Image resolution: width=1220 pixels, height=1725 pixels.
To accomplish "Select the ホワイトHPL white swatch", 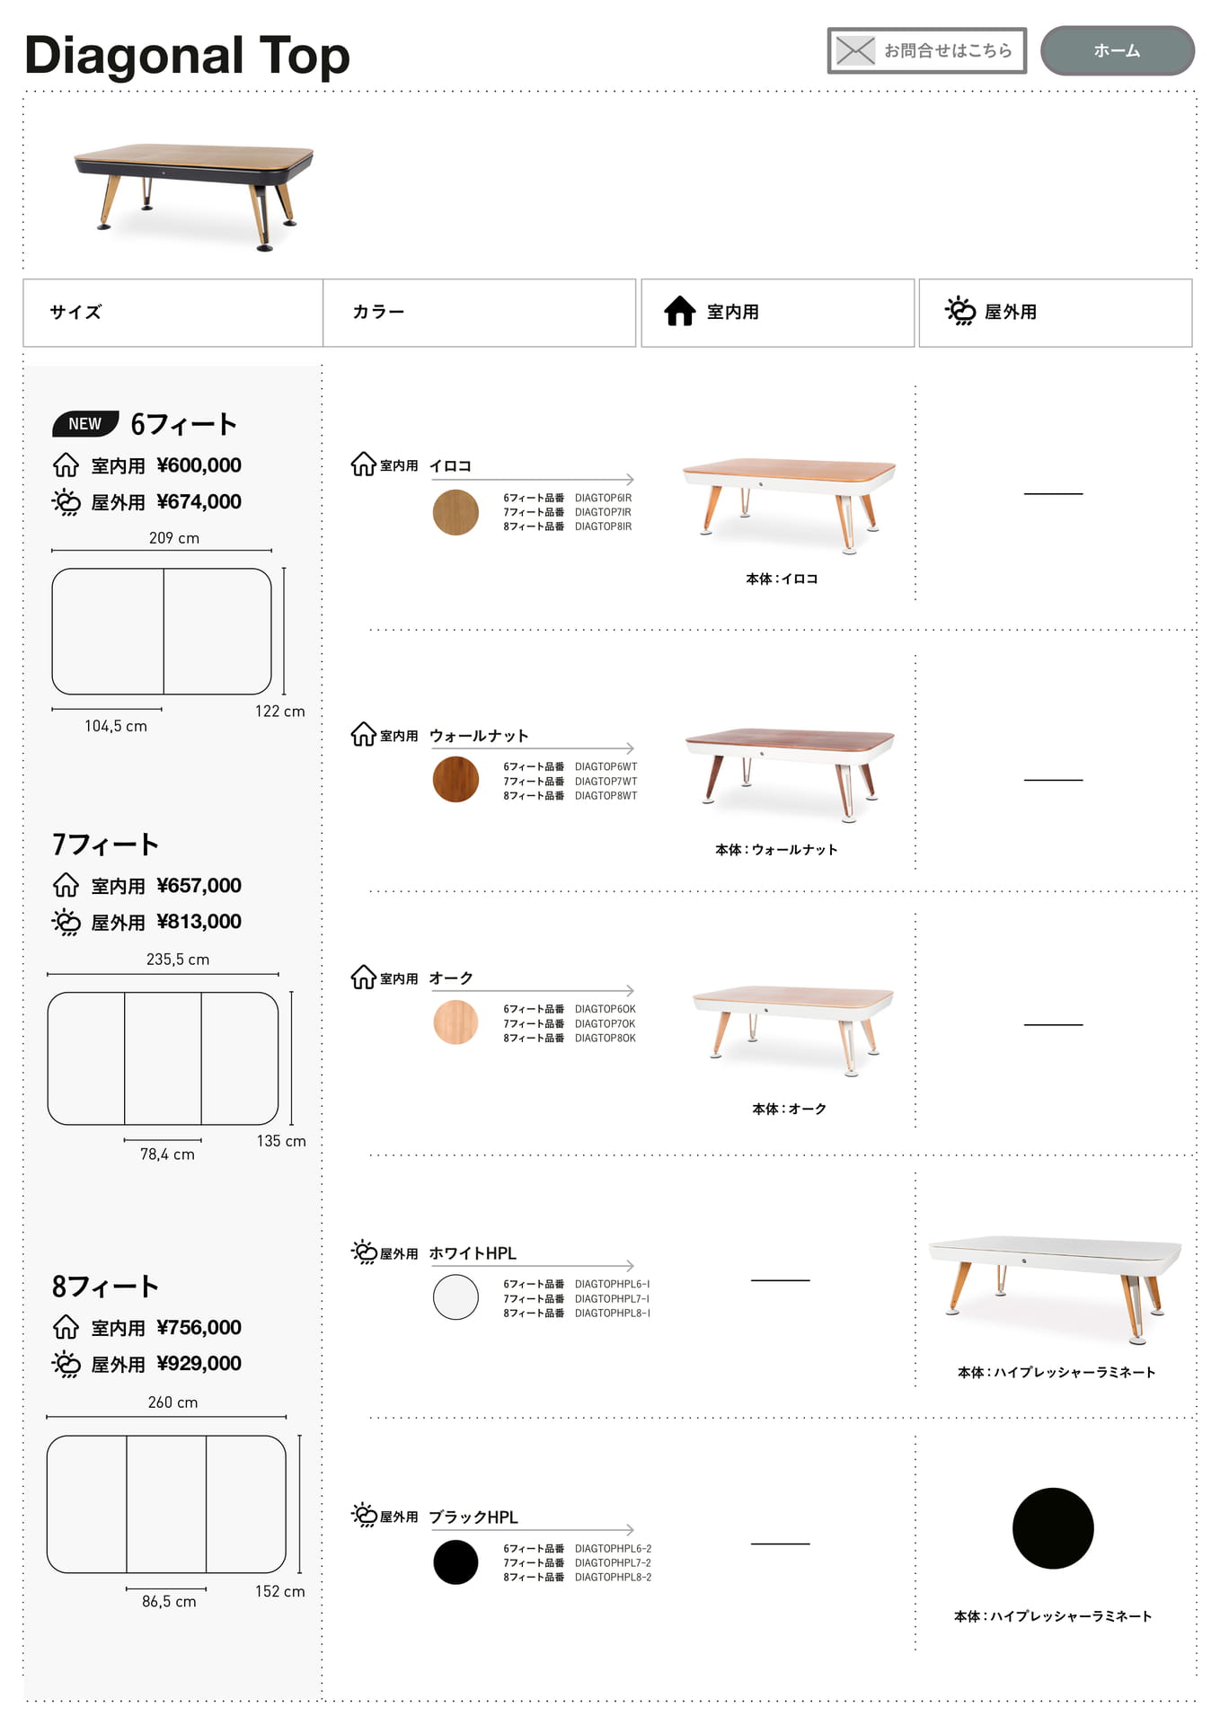I will pos(455,1296).
